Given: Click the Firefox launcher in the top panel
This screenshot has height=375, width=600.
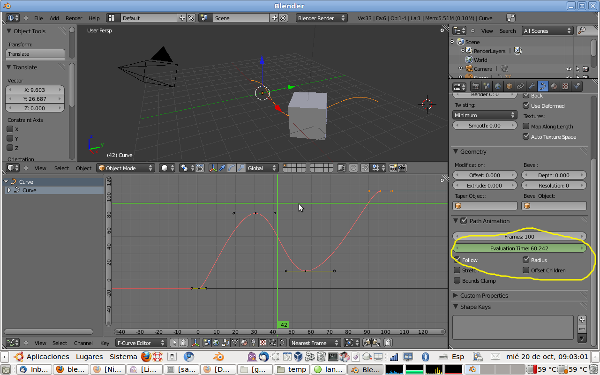Looking at the screenshot, I should (x=146, y=357).
